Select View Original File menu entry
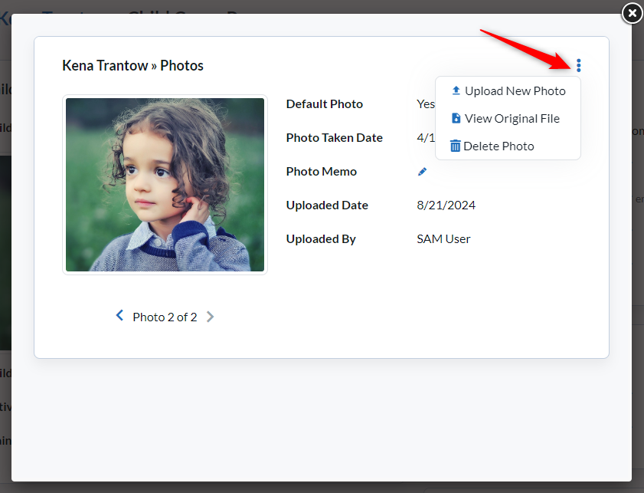 click(x=505, y=118)
